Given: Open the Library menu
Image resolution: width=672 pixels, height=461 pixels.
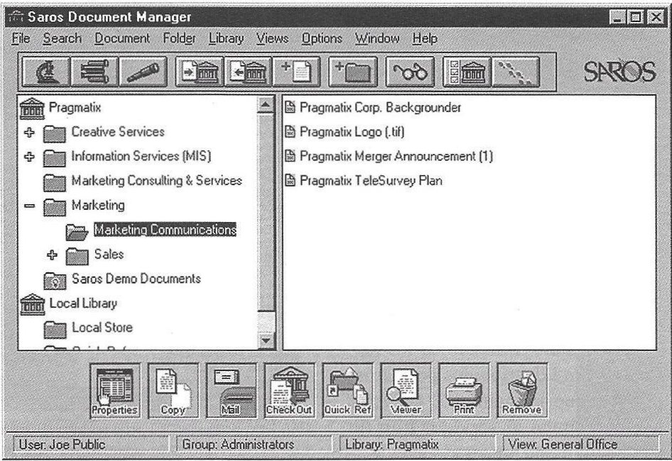Looking at the screenshot, I should tap(227, 38).
